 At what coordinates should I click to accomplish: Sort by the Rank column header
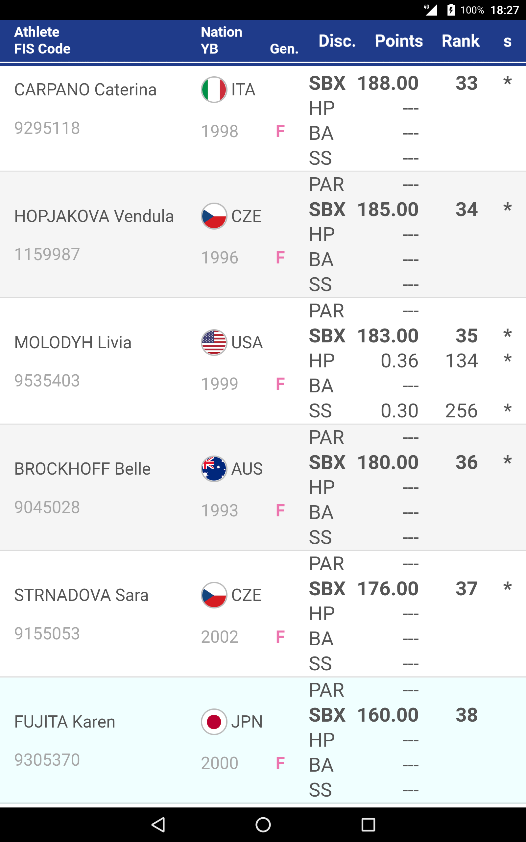click(460, 41)
